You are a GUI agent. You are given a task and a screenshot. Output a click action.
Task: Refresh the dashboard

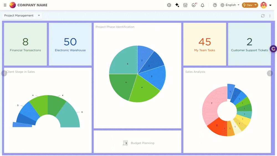click(x=263, y=16)
